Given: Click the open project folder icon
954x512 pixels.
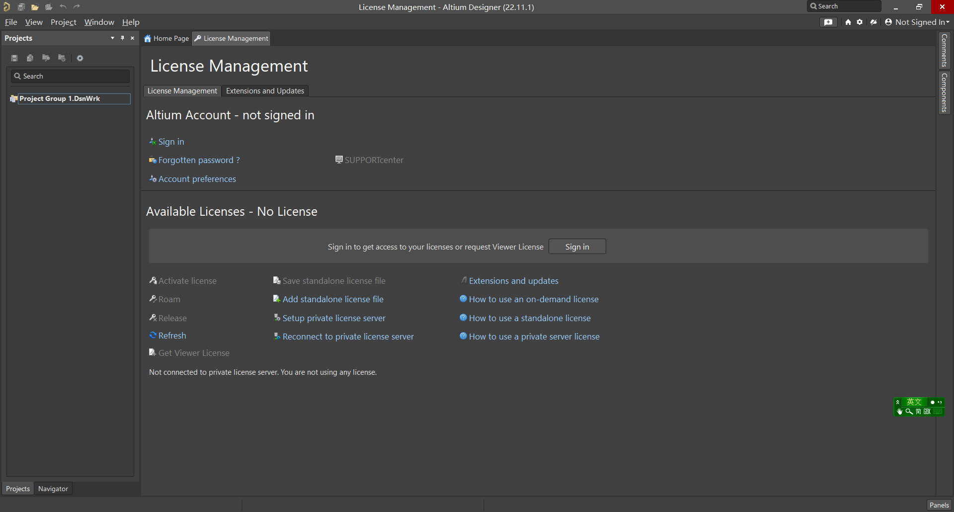Looking at the screenshot, I should click(x=35, y=7).
